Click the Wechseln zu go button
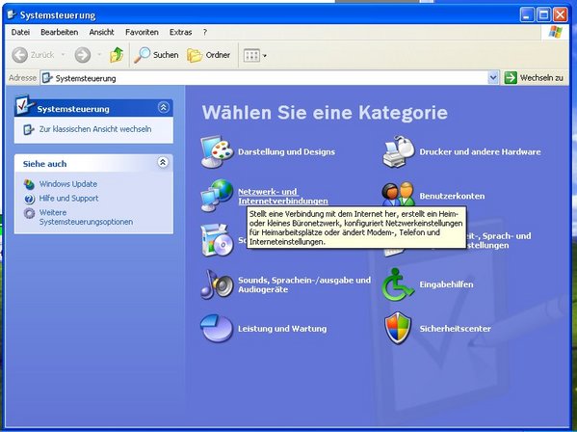The width and height of the screenshot is (577, 432). point(534,78)
